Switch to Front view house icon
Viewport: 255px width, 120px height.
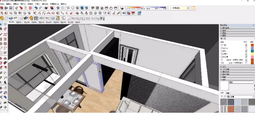tap(102, 8)
